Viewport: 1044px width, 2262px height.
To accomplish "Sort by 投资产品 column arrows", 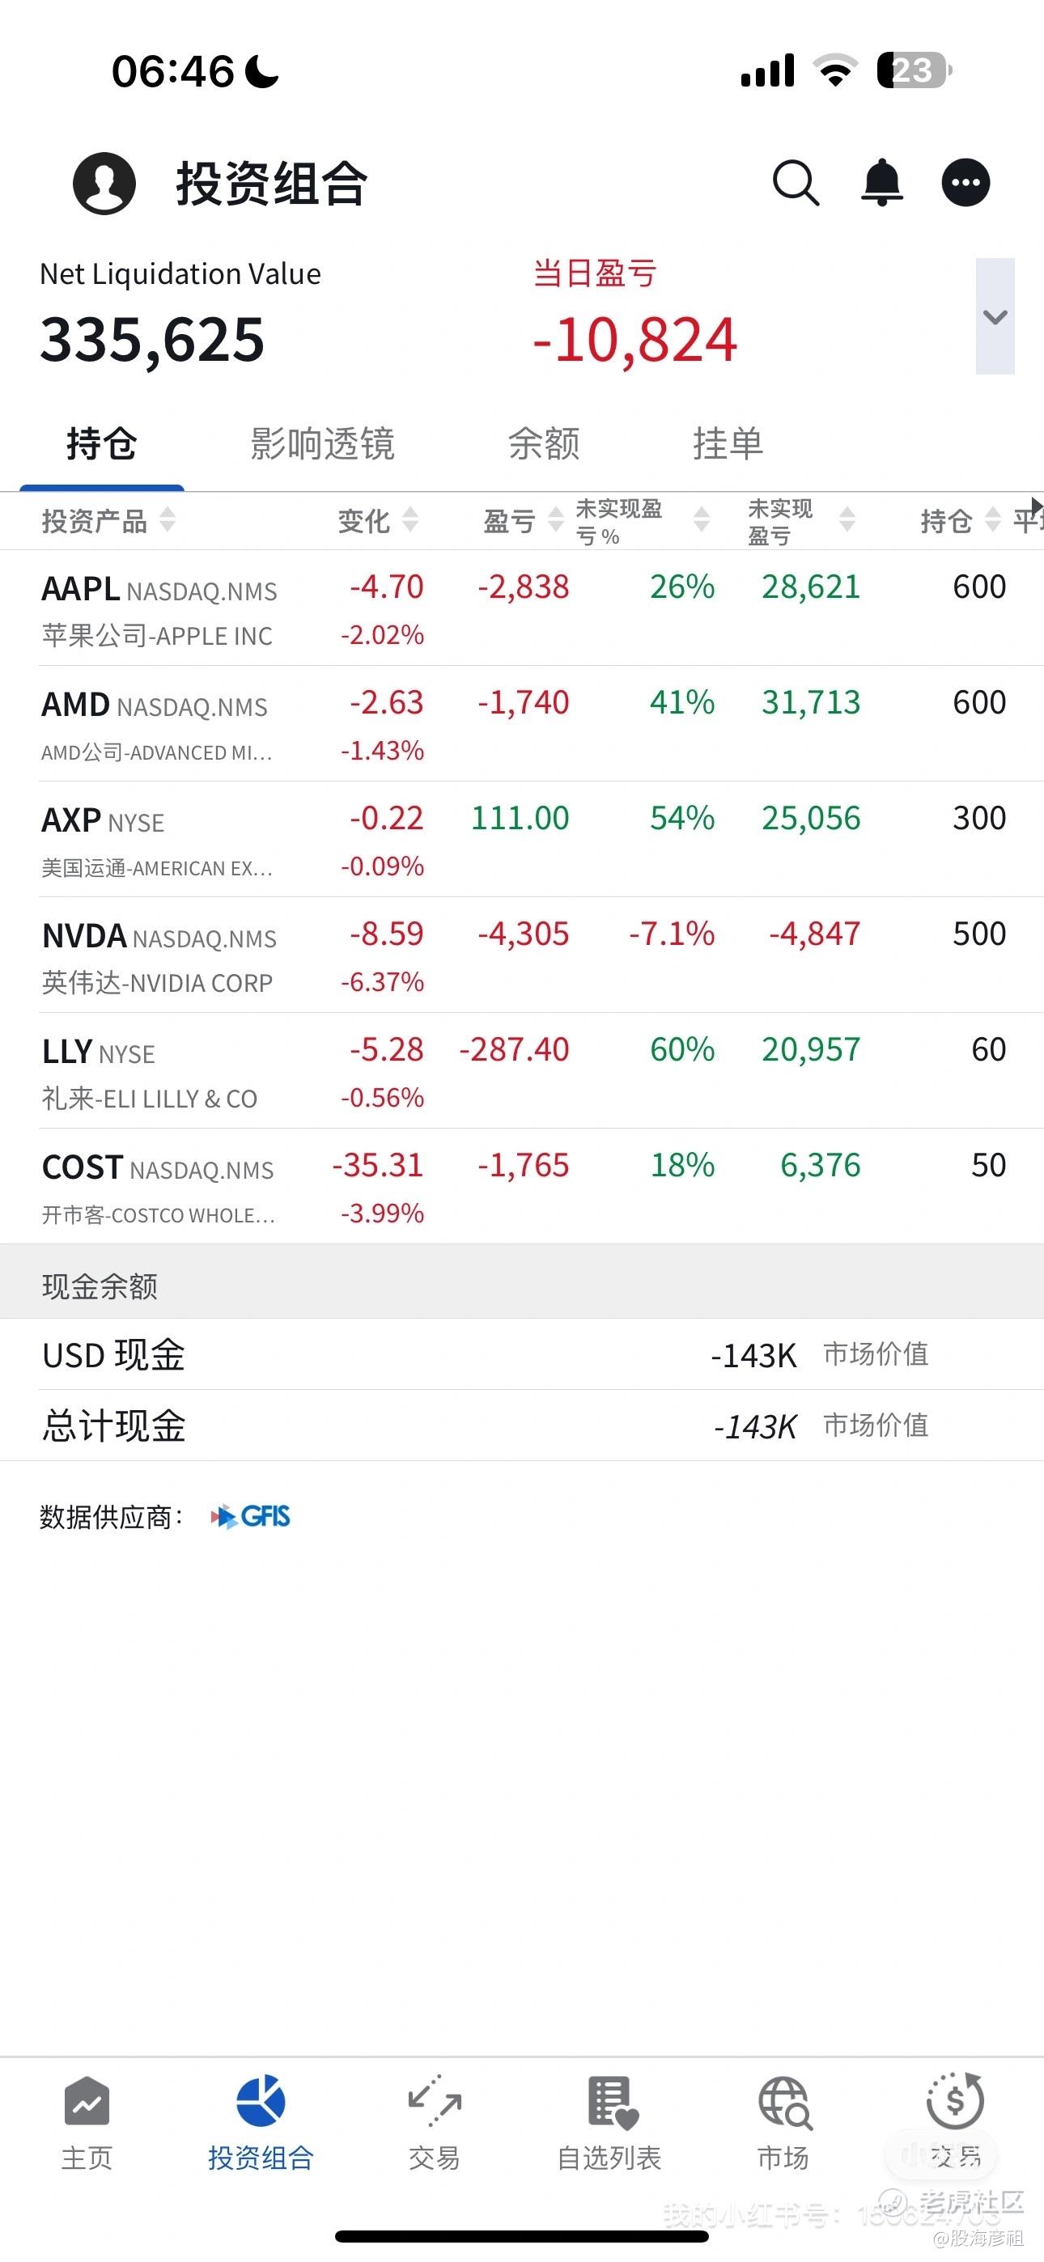I will (x=167, y=520).
